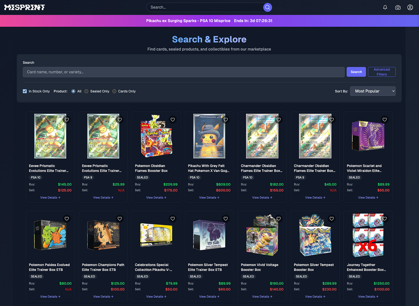Image resolution: width=419 pixels, height=306 pixels.
Task: Heart the Vivid Voltage Booster Box
Action: 279,219
